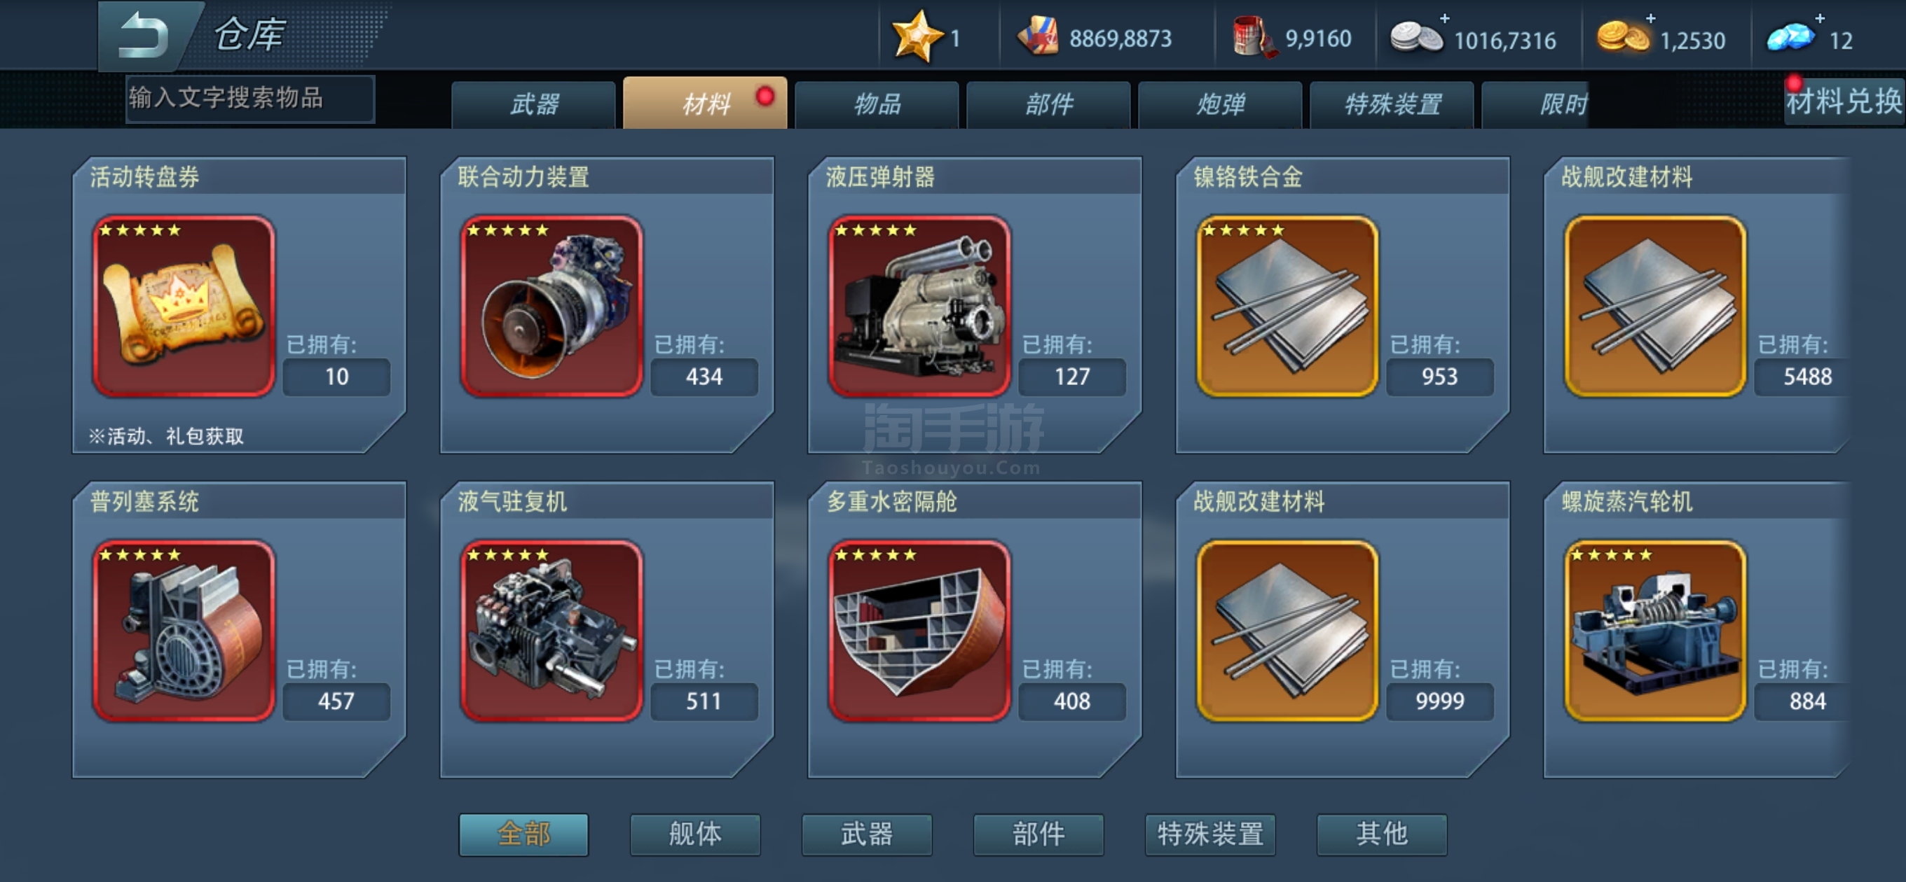Tap the 螺旋蒸汽轮机 turbine icon

click(x=1655, y=631)
